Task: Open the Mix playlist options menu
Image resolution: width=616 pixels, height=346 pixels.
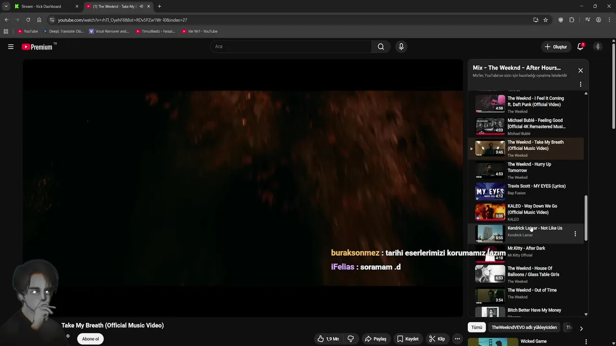Action: coord(580,84)
